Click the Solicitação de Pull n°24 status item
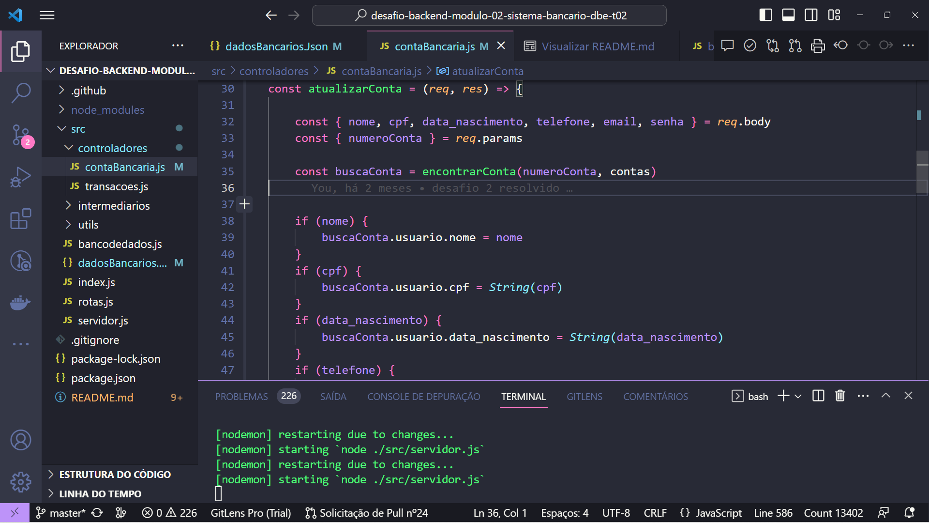Screen dimensions: 929x523 point(366,513)
